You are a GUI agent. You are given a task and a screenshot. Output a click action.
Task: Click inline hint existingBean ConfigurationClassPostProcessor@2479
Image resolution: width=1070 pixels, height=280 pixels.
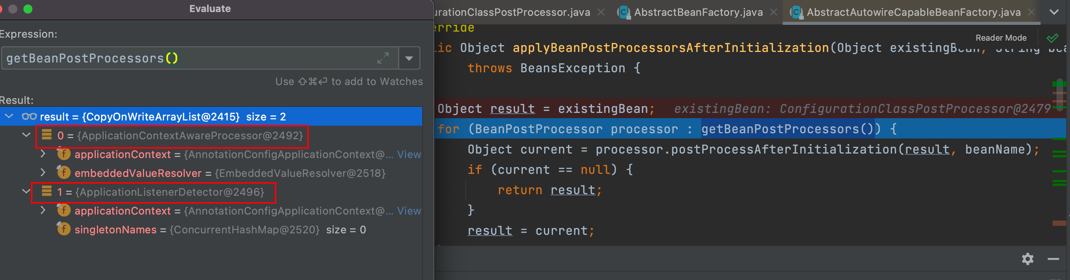click(862, 109)
